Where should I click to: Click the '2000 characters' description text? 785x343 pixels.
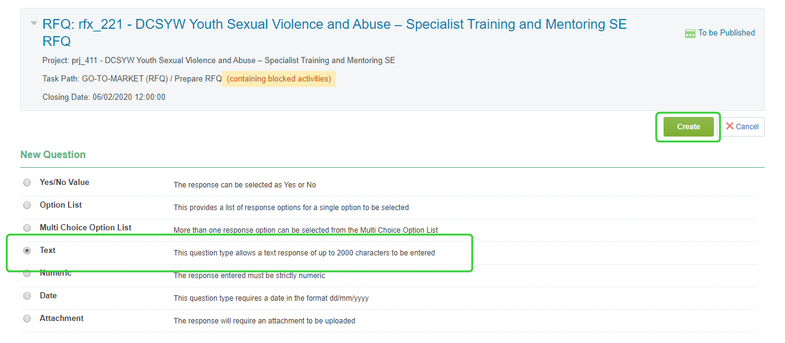click(304, 253)
